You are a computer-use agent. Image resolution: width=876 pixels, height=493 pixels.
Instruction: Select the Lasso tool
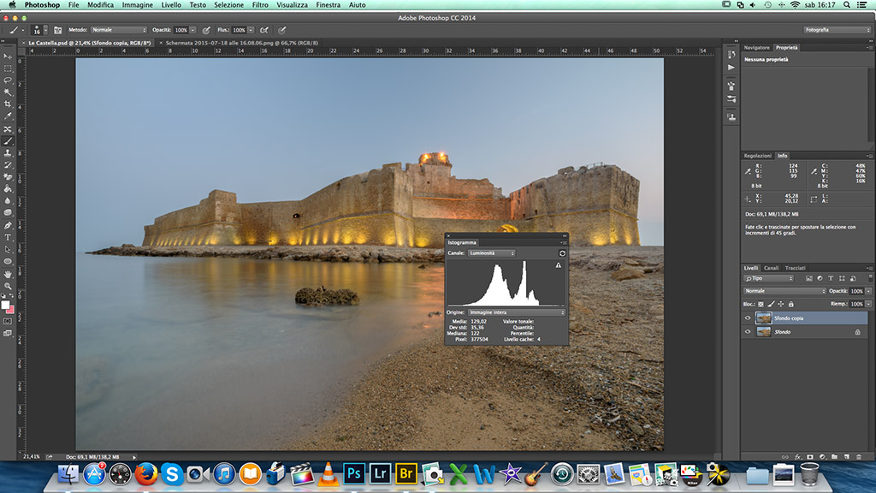click(x=8, y=80)
